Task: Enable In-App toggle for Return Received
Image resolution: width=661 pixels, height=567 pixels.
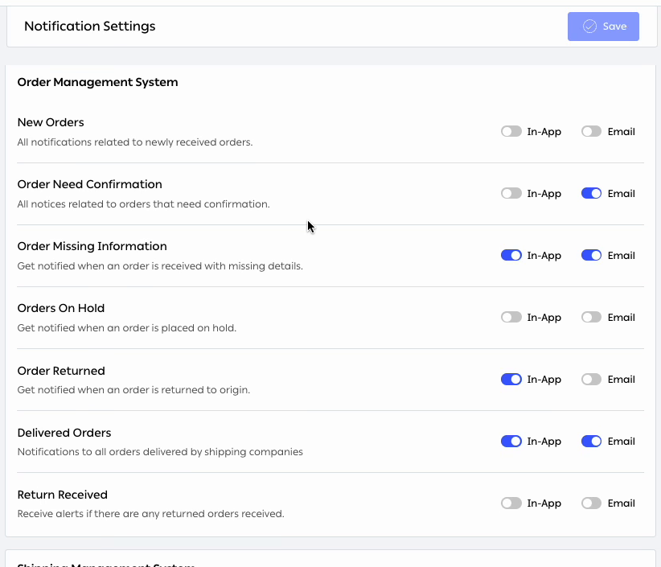Action: click(x=511, y=503)
